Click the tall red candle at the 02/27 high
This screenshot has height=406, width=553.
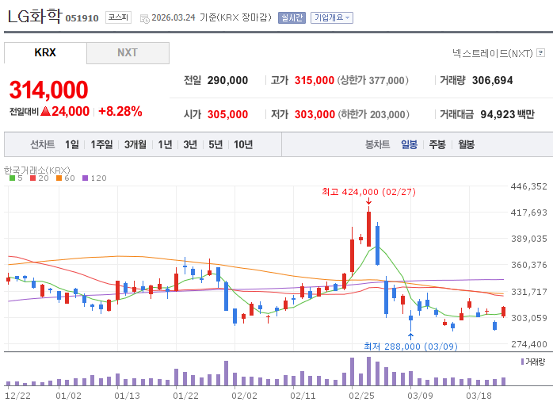pyautogui.click(x=368, y=226)
